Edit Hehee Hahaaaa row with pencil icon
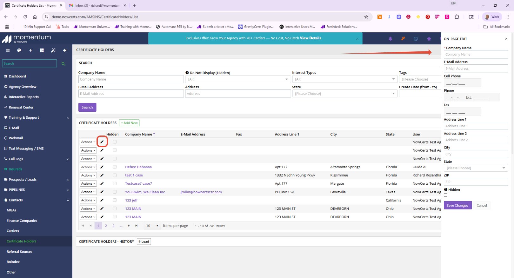 102,167
